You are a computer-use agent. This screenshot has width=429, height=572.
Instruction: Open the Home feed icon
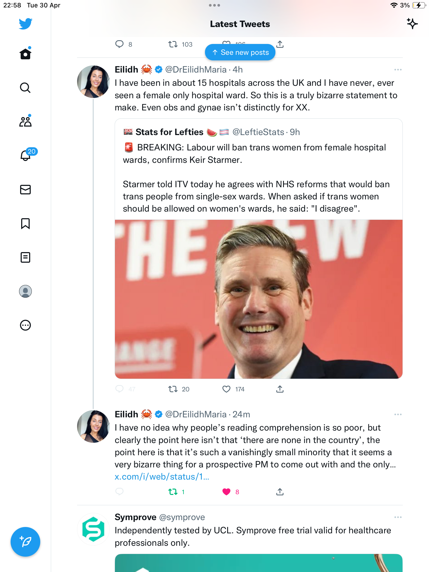(x=25, y=54)
